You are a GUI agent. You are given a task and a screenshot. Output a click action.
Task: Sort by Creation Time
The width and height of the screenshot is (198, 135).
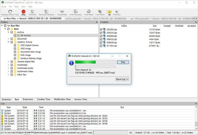(x=43, y=99)
